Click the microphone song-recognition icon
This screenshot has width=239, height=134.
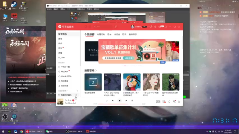(116, 27)
